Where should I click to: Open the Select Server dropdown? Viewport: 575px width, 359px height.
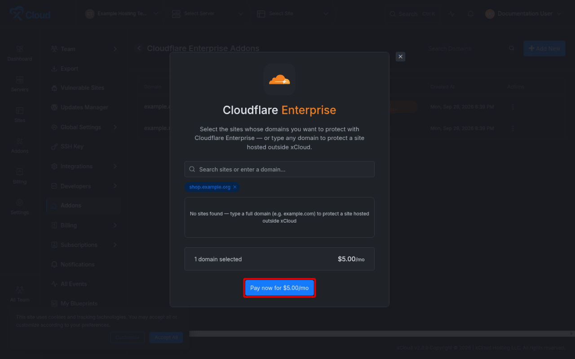coord(208,14)
